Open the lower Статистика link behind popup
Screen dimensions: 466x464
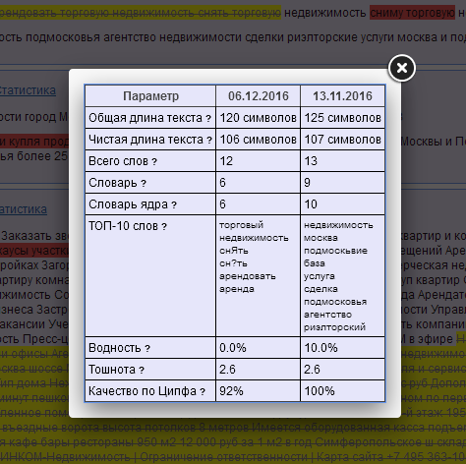click(23, 209)
